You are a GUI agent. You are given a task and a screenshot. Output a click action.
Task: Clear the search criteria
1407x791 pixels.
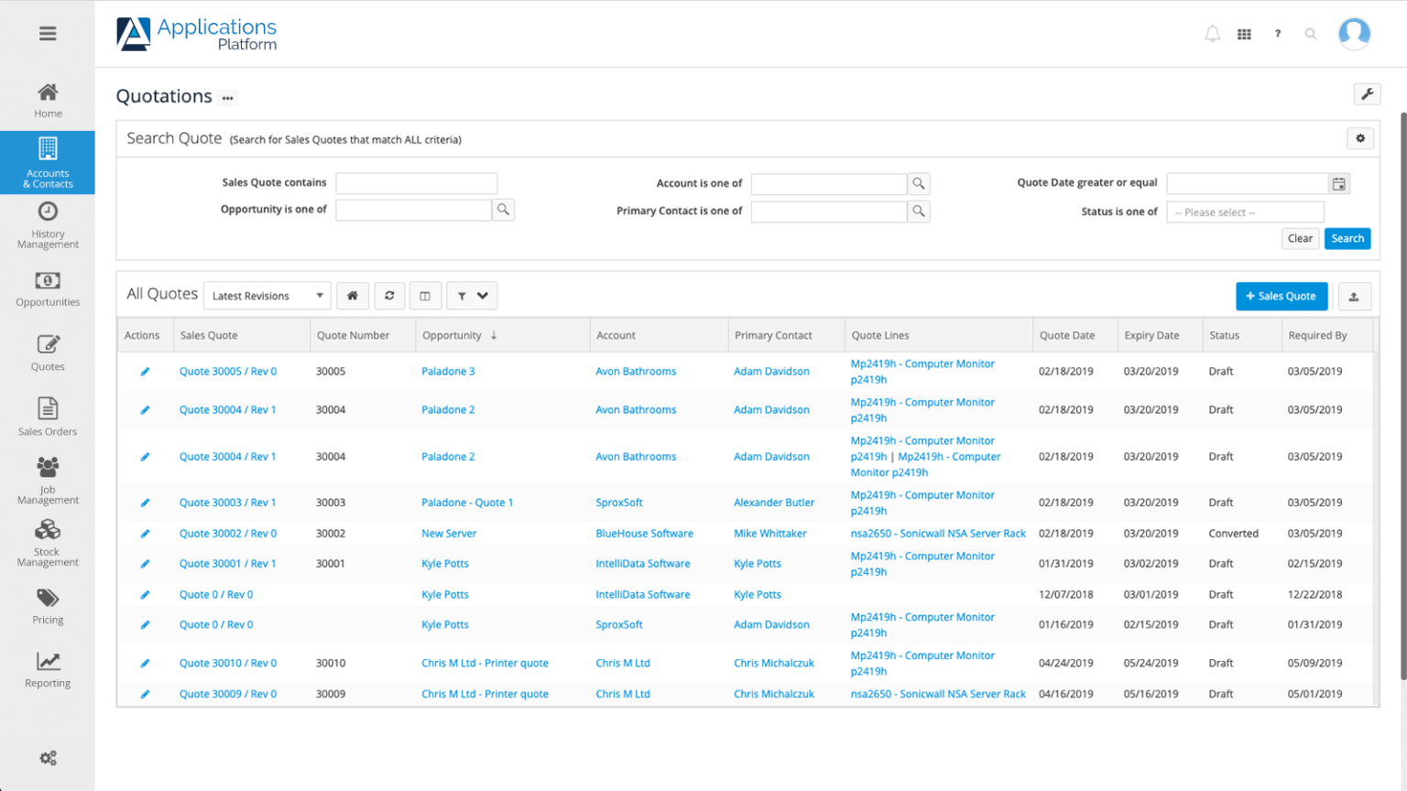(1300, 238)
